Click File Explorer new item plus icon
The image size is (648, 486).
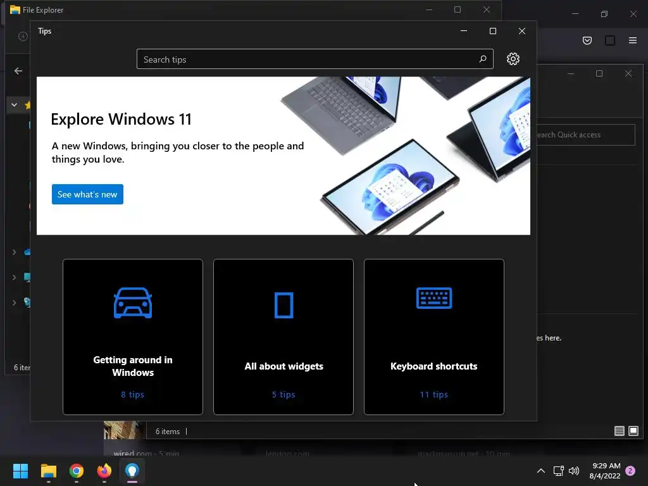pos(23,36)
